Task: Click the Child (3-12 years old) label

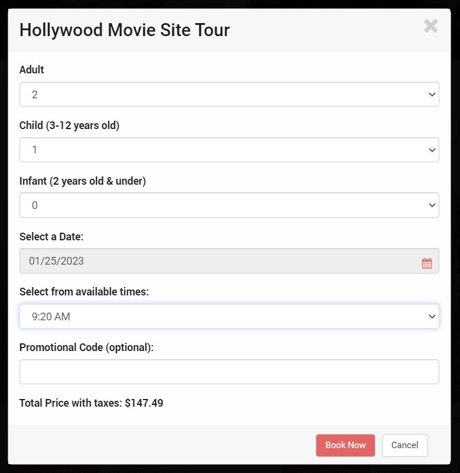Action: click(69, 125)
